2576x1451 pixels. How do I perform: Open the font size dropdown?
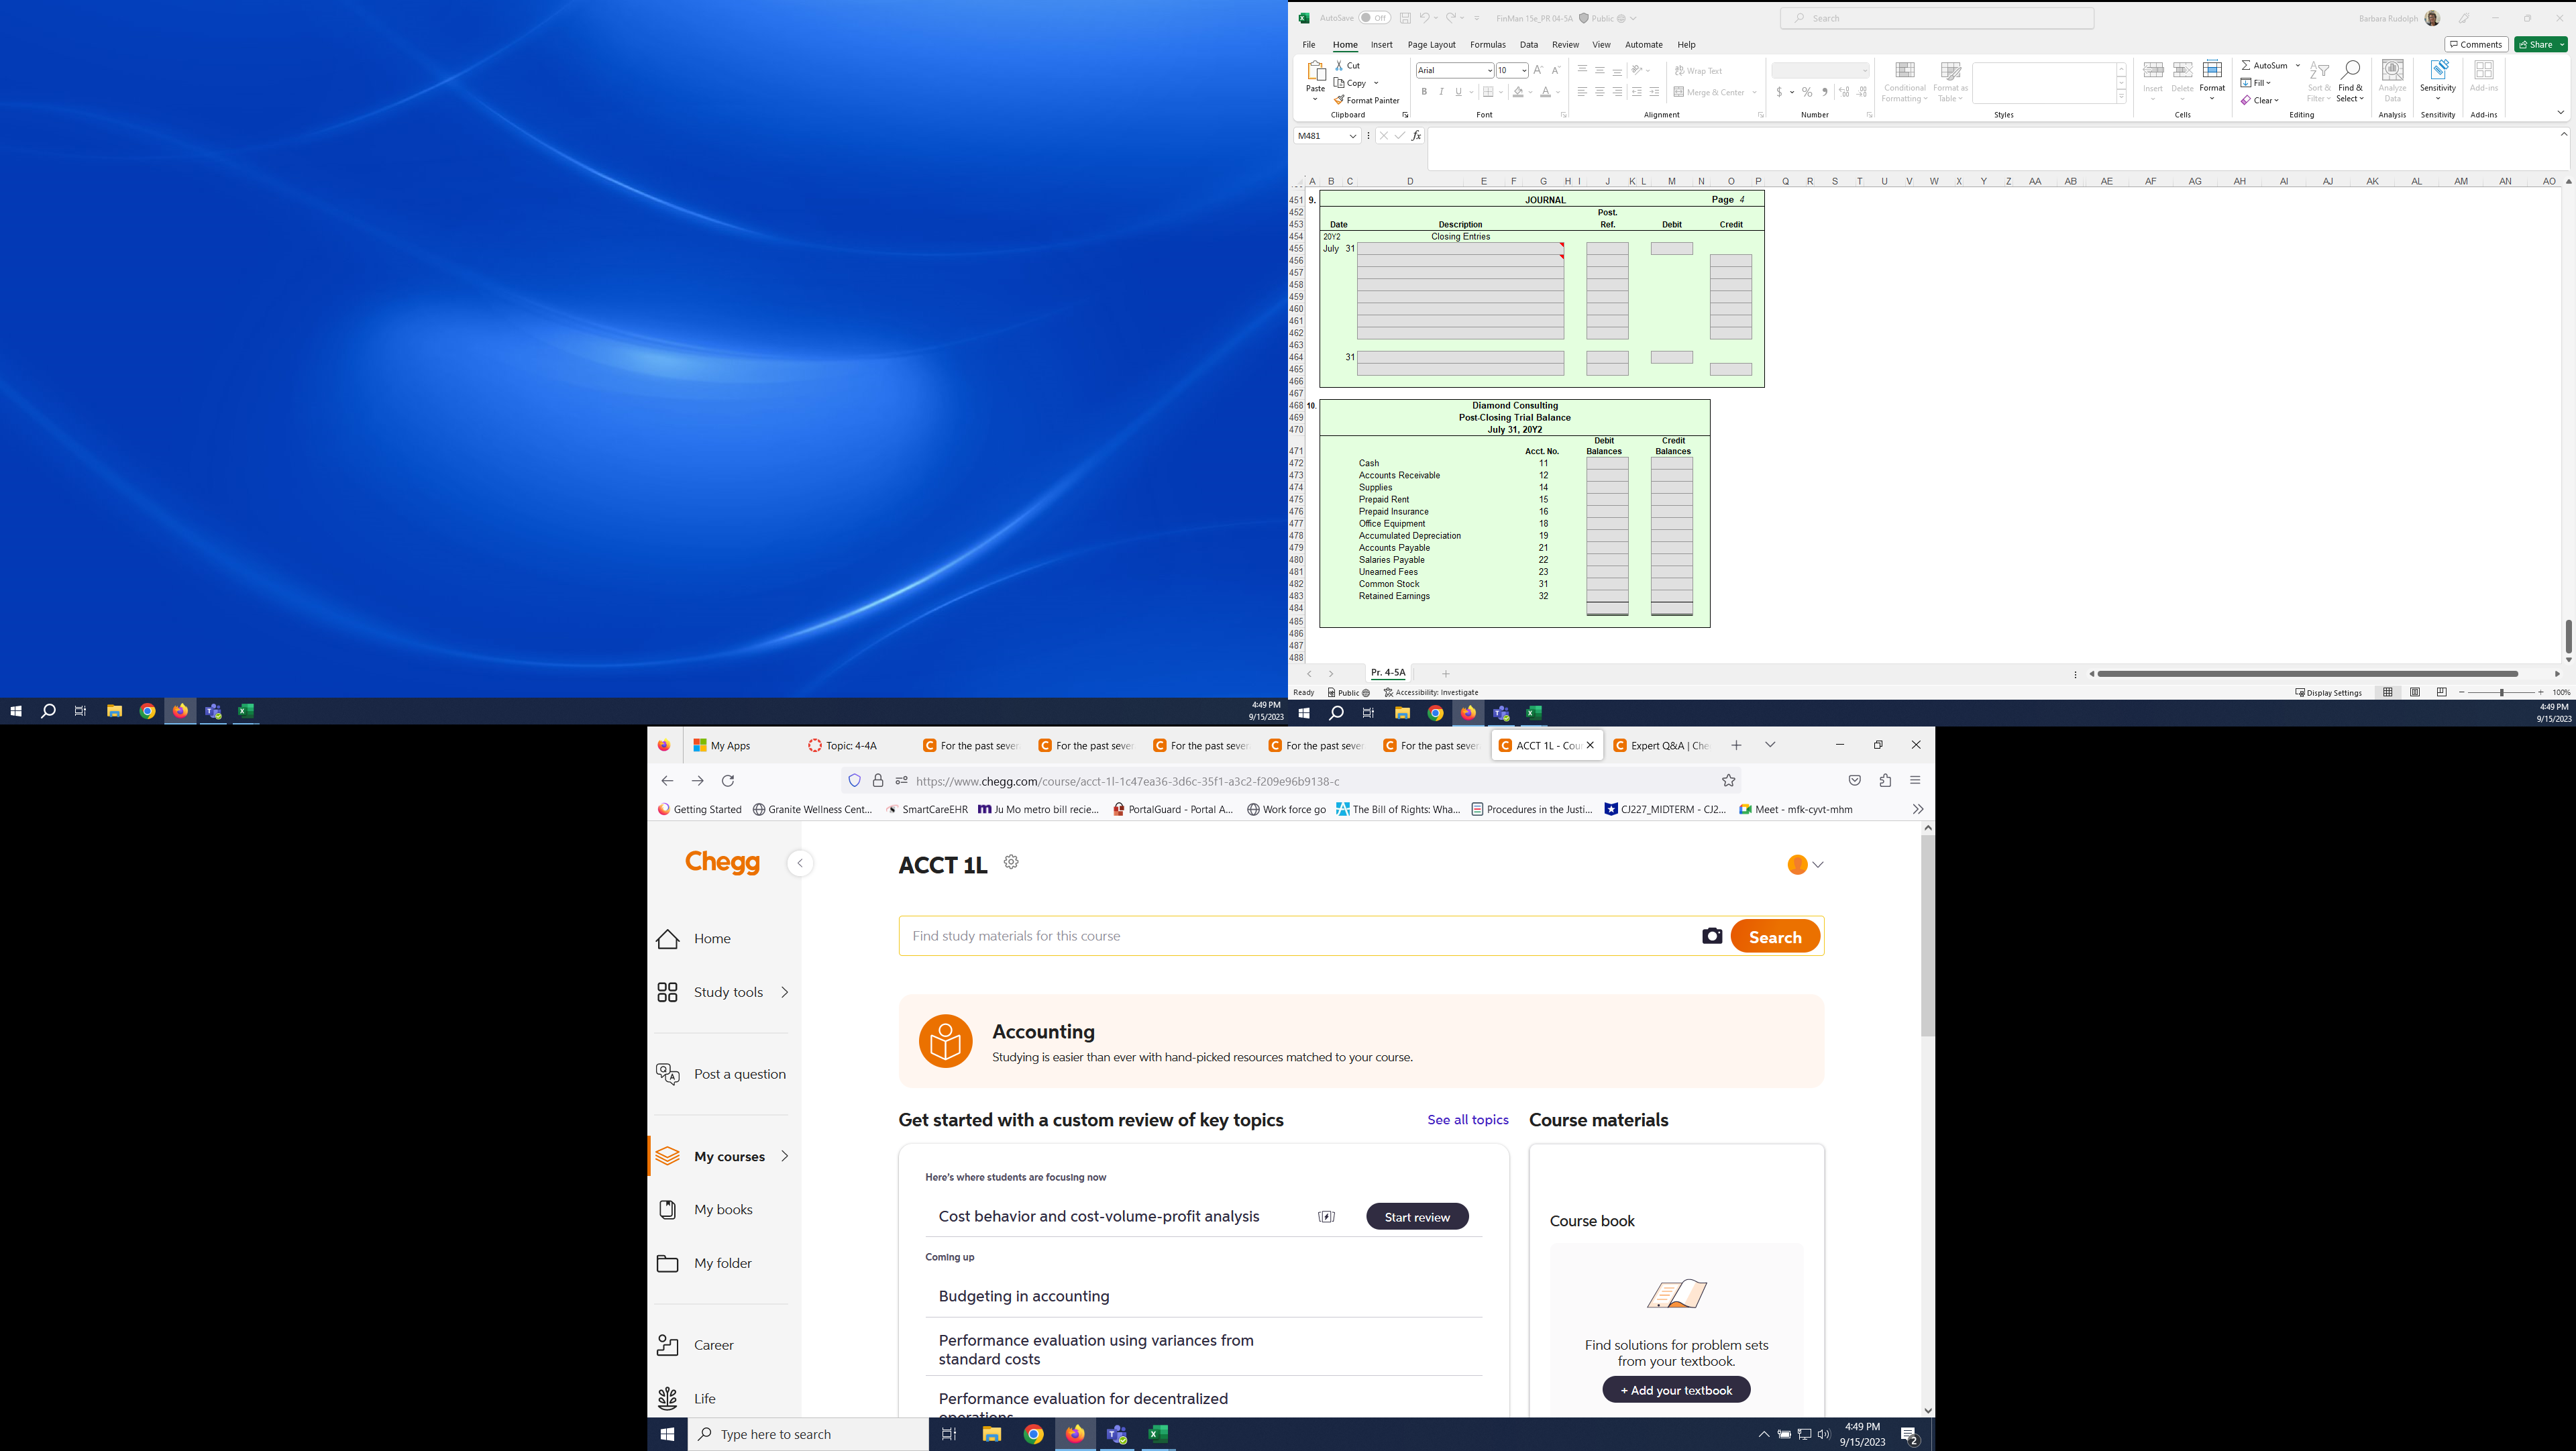click(1524, 70)
